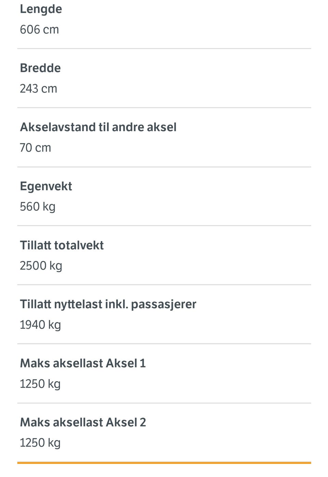Click the divider line below Egenvekt row
Viewport: 328px width, 477px height.
[164, 225]
